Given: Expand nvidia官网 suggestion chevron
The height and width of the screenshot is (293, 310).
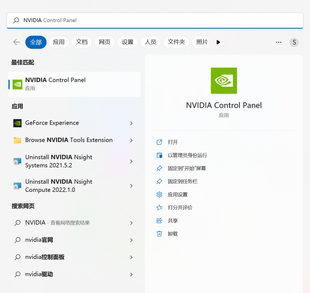Looking at the screenshot, I should point(132,240).
